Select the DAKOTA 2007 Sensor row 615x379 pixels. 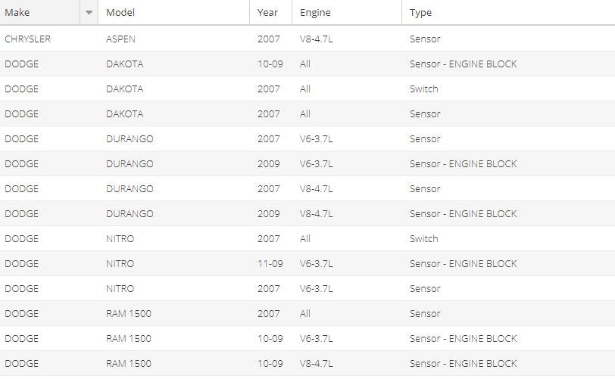click(x=307, y=114)
